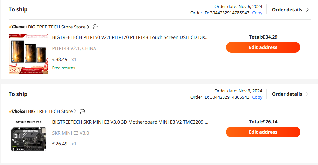Click first Order details text
This screenshot has width=318, height=165.
287,10
